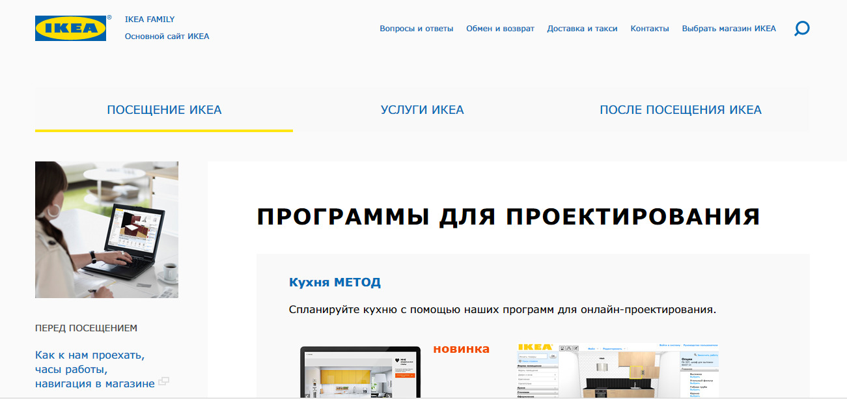Viewport: 847px width, 399px height.
Task: Go to Основной сайт ИКЕА
Action: (x=167, y=36)
